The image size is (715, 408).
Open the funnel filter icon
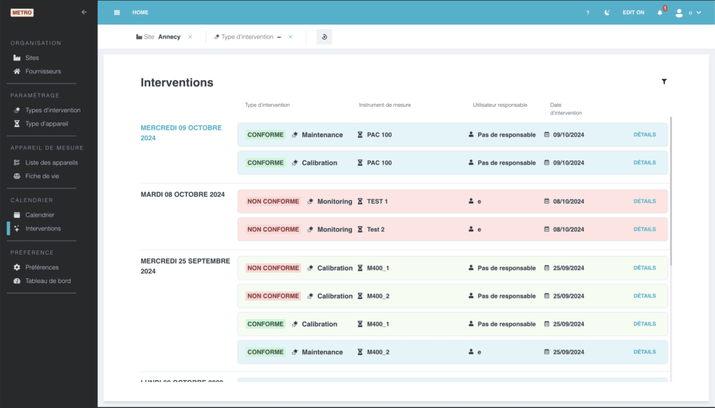[x=664, y=82]
